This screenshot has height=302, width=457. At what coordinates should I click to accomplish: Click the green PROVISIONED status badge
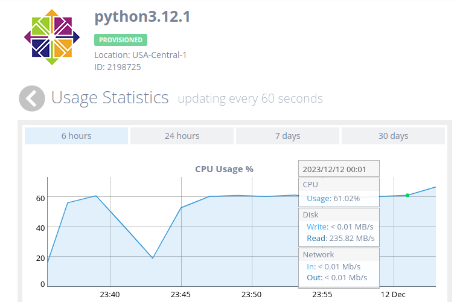[120, 40]
